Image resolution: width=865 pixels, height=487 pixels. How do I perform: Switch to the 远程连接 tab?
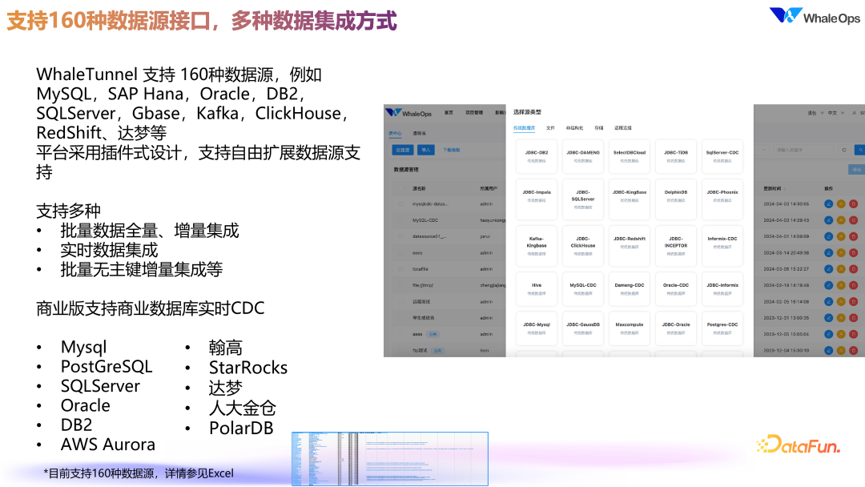point(623,128)
